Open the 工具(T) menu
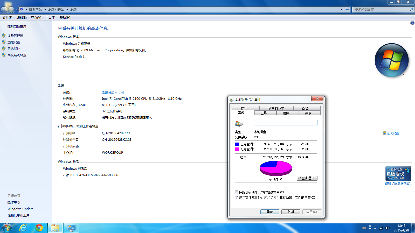 tap(50, 18)
